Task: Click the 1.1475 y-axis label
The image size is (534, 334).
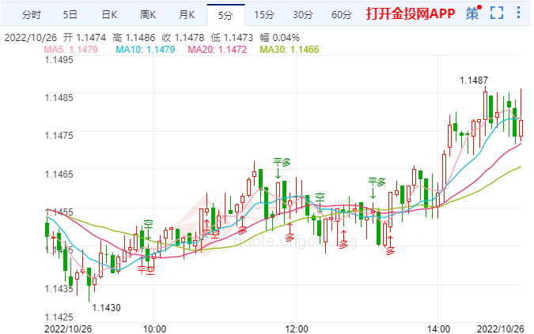Action: pos(59,136)
